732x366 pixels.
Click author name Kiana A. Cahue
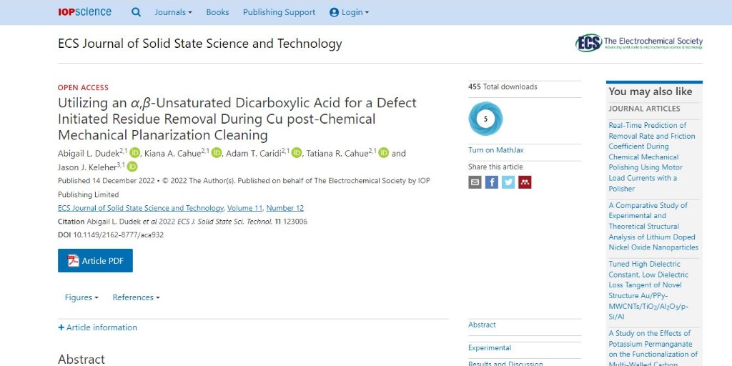click(x=173, y=154)
